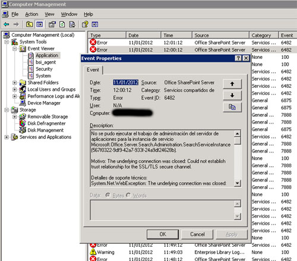Click the dialog question mark help button
297x261 pixels.
(238, 58)
